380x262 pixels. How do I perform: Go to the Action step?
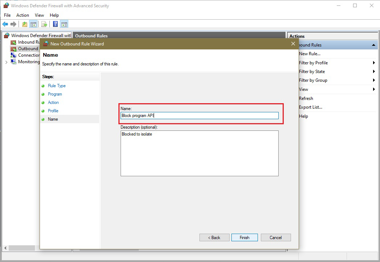tap(53, 102)
